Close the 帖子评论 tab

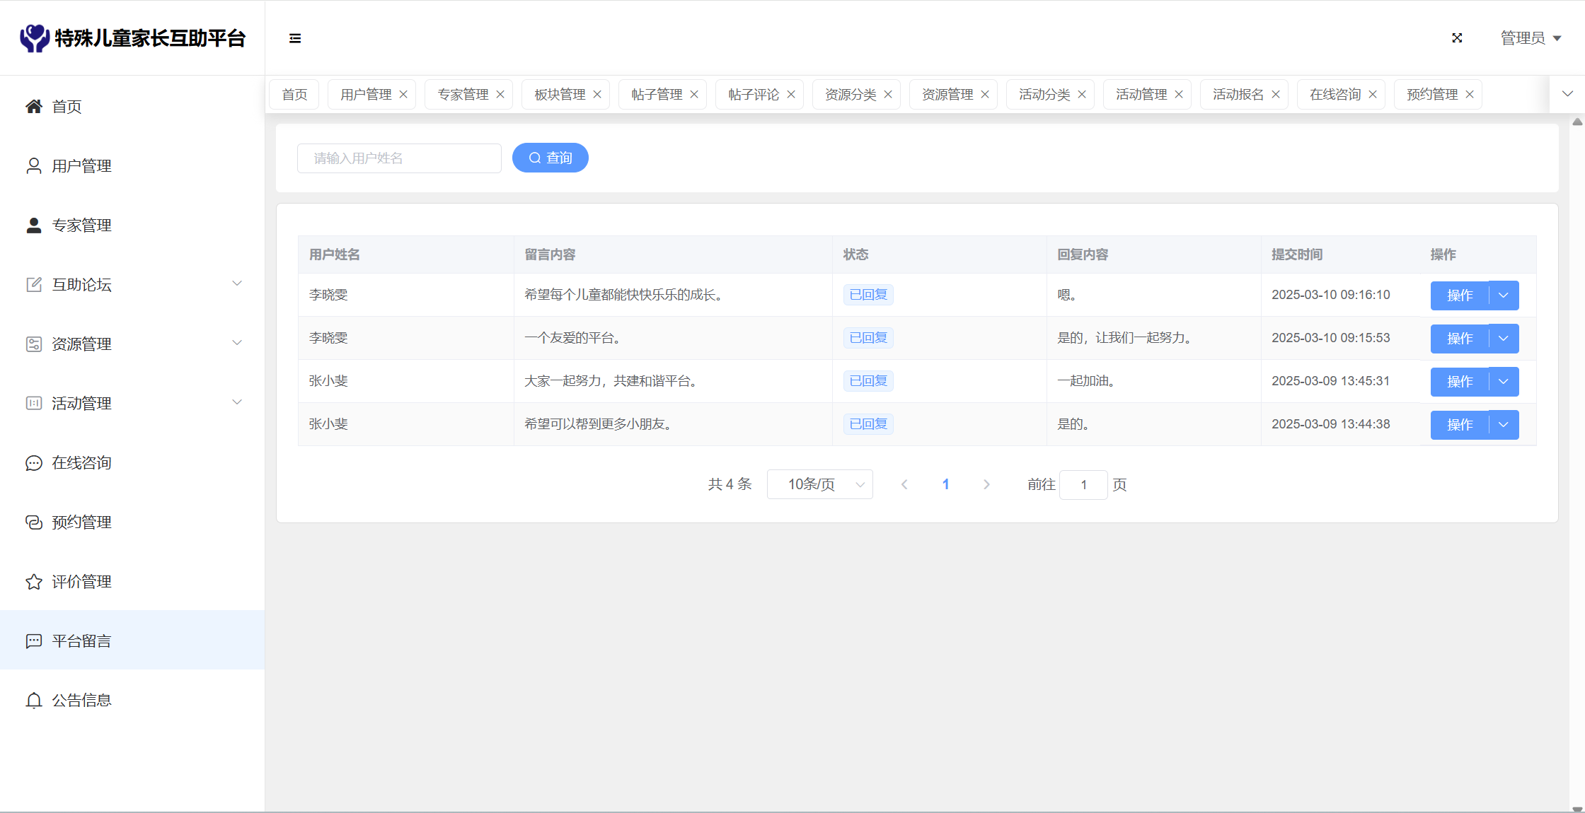791,95
